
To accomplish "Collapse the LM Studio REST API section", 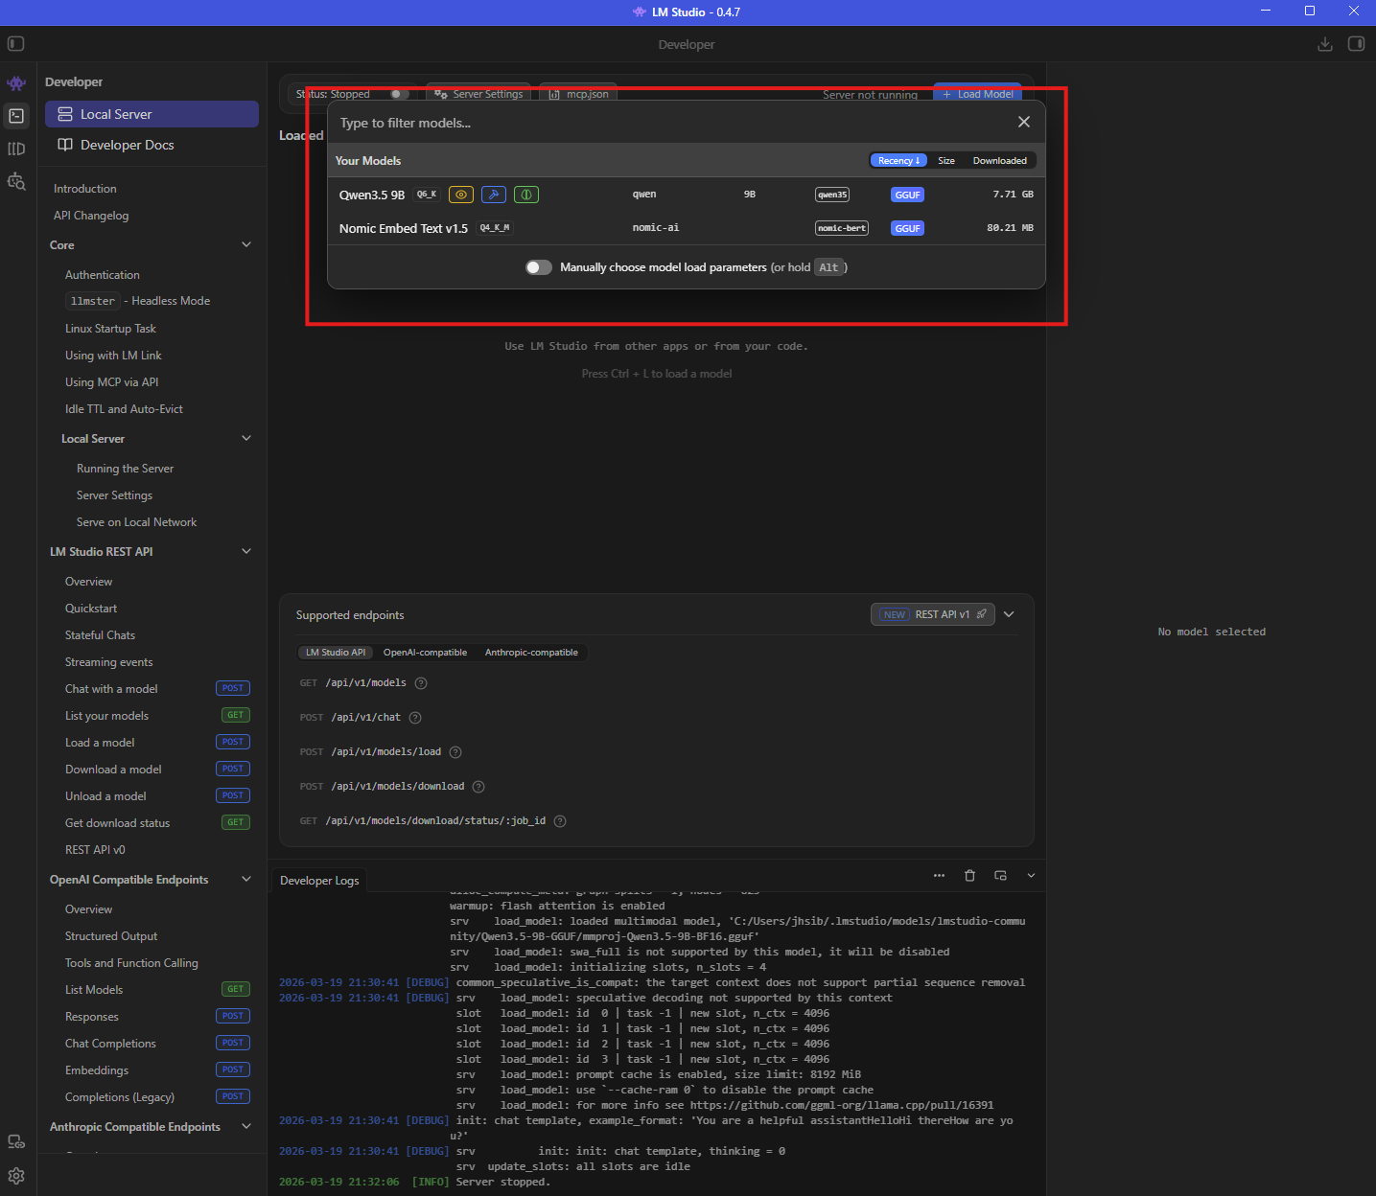I will click(x=246, y=551).
